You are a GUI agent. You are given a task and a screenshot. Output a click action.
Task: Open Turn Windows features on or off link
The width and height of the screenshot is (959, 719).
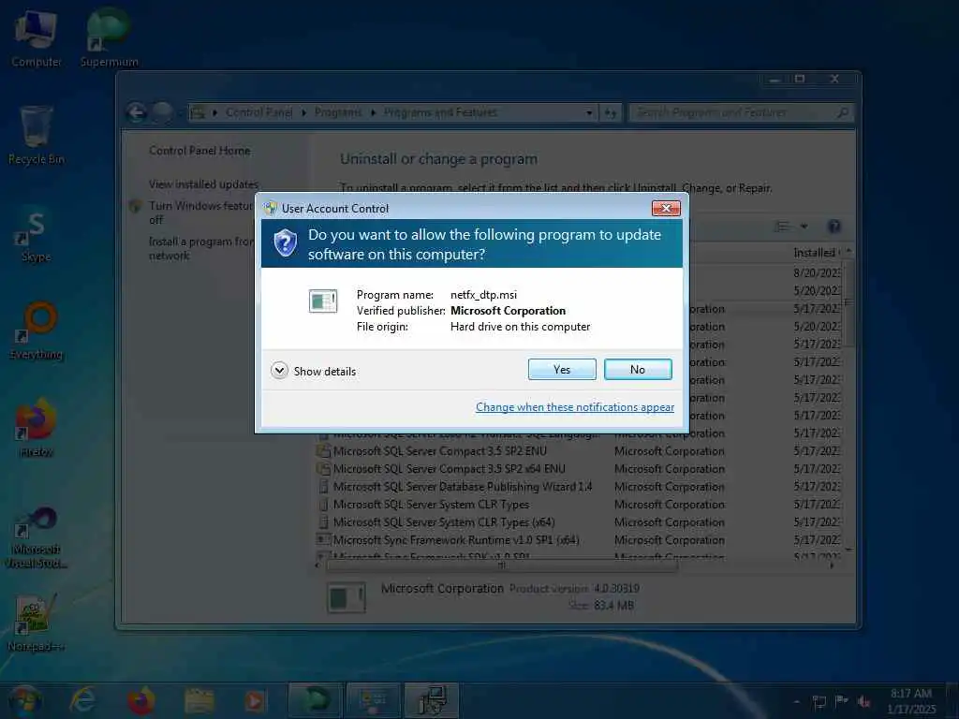pyautogui.click(x=200, y=213)
